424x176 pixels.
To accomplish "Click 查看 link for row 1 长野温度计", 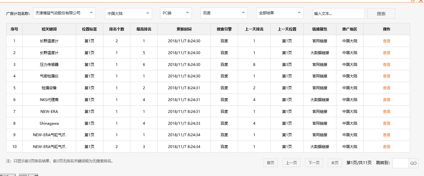I will point(386,41).
